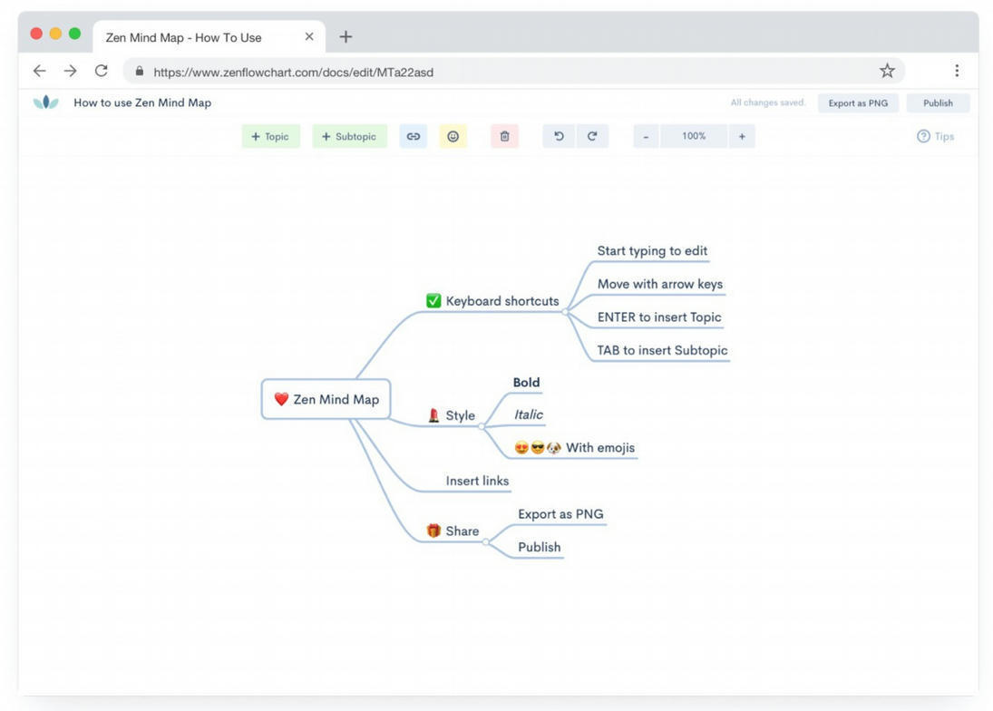
Task: Click the undo arrow button
Action: (559, 136)
